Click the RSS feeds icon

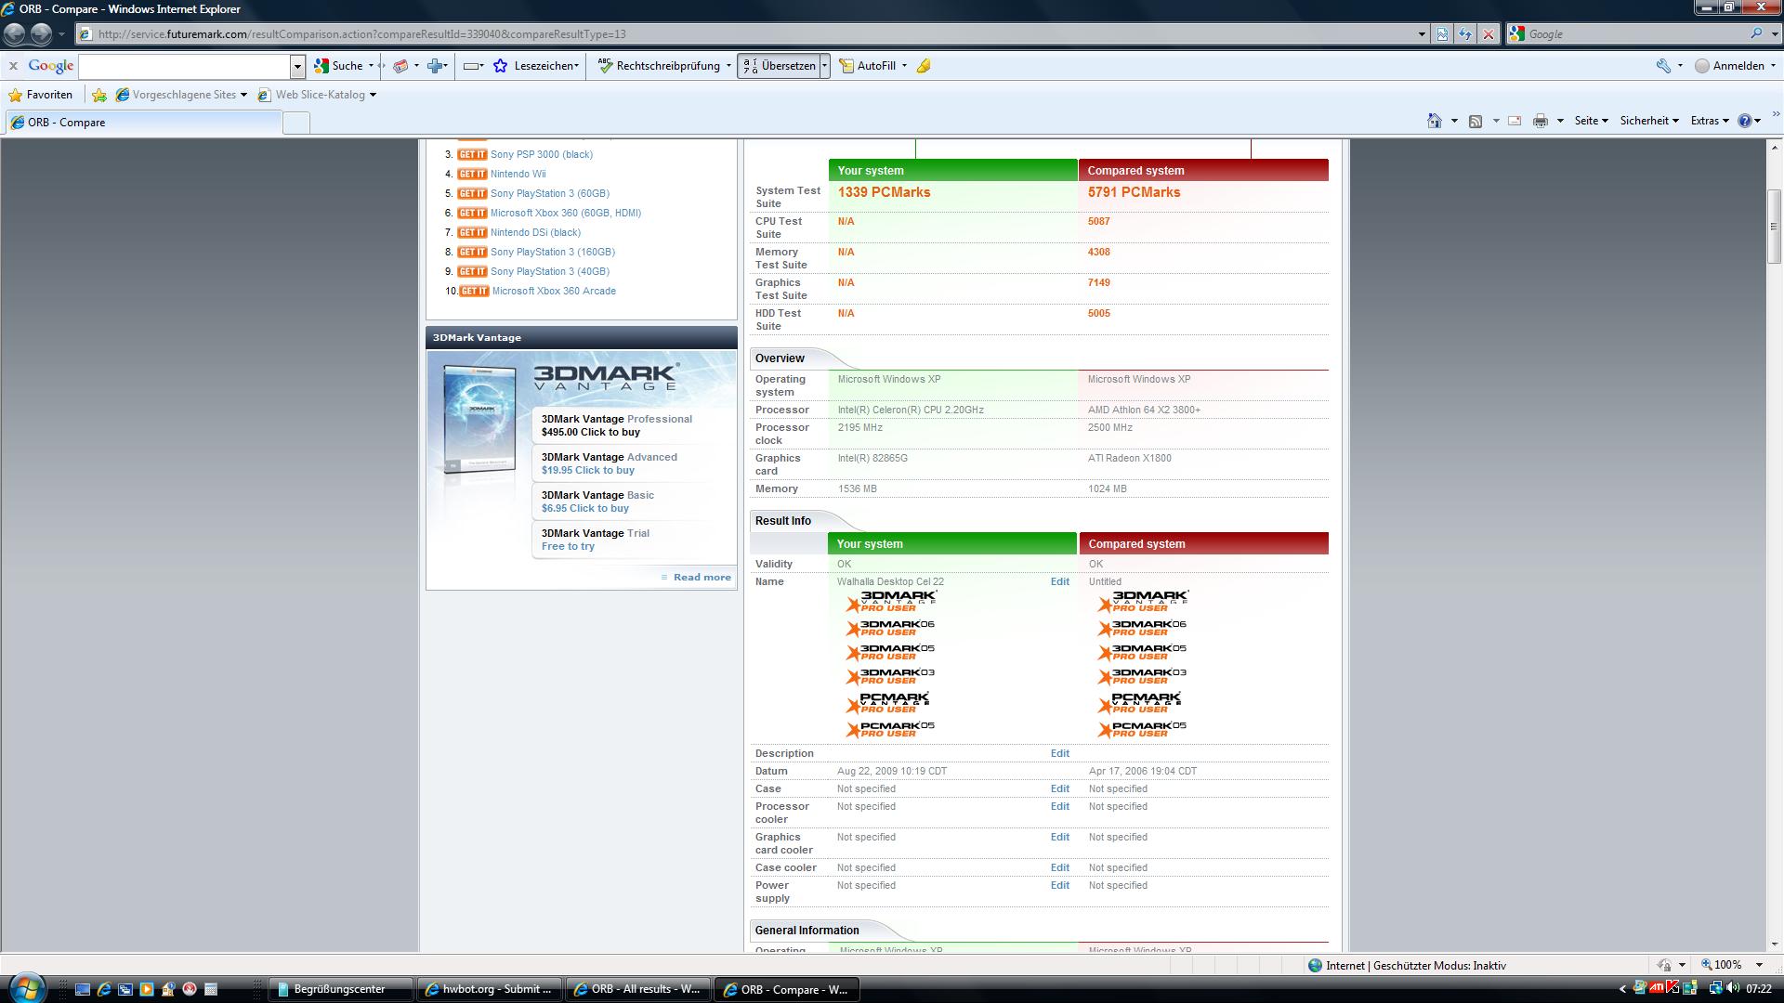(1476, 121)
